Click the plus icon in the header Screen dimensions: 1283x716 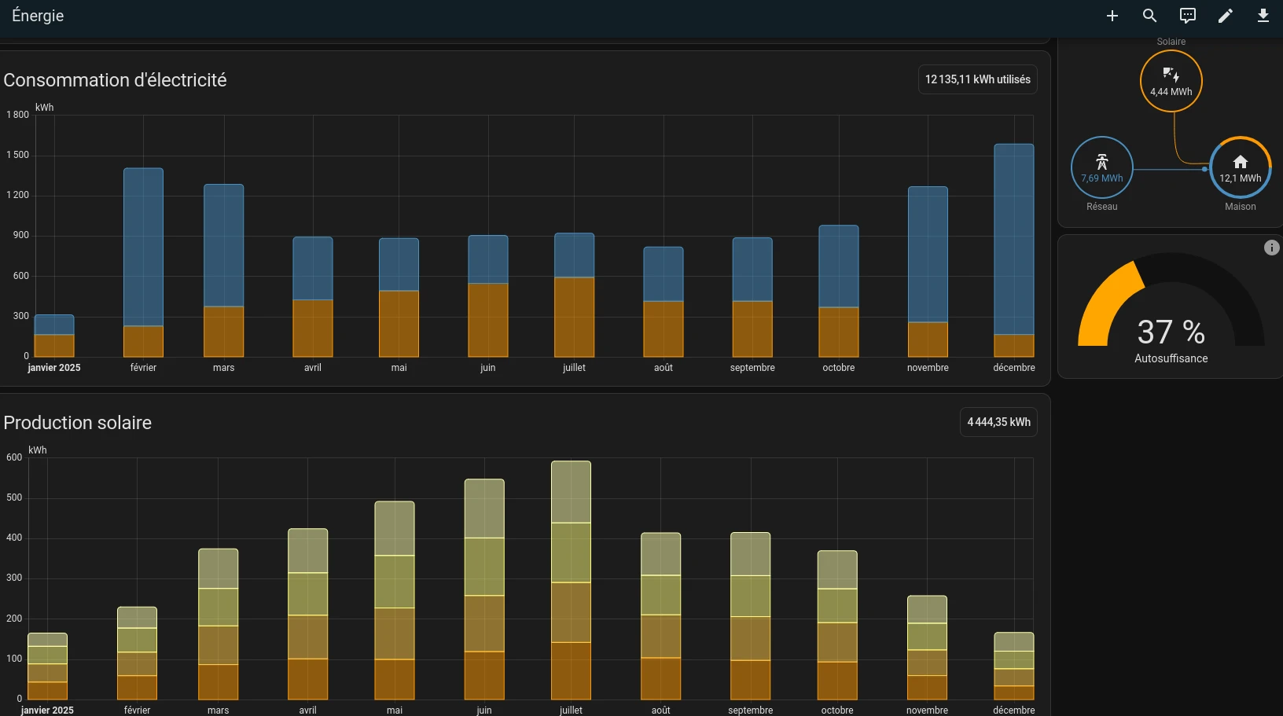1112,16
